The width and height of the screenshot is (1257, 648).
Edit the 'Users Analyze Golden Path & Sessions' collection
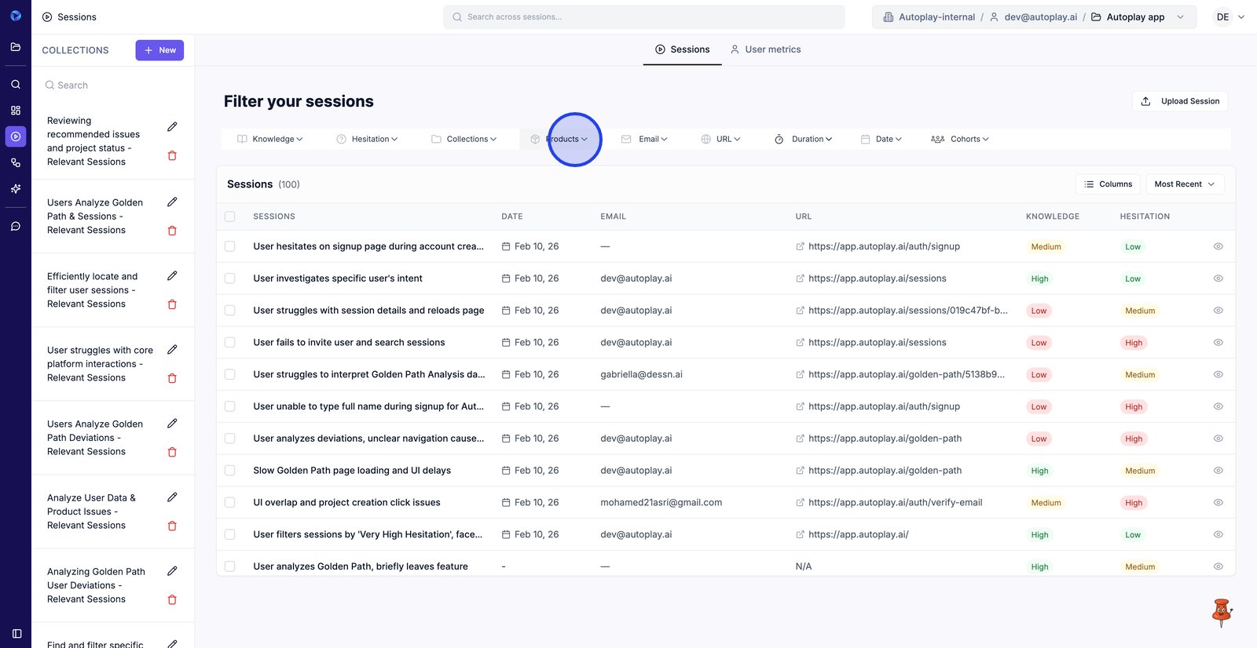172,202
